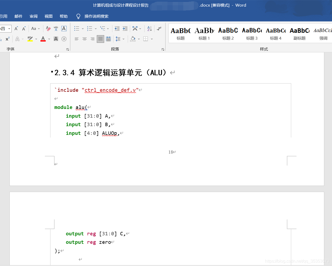The image size is (332, 266).
Task: Open font size dropdown arrow
Action: pos(9,29)
